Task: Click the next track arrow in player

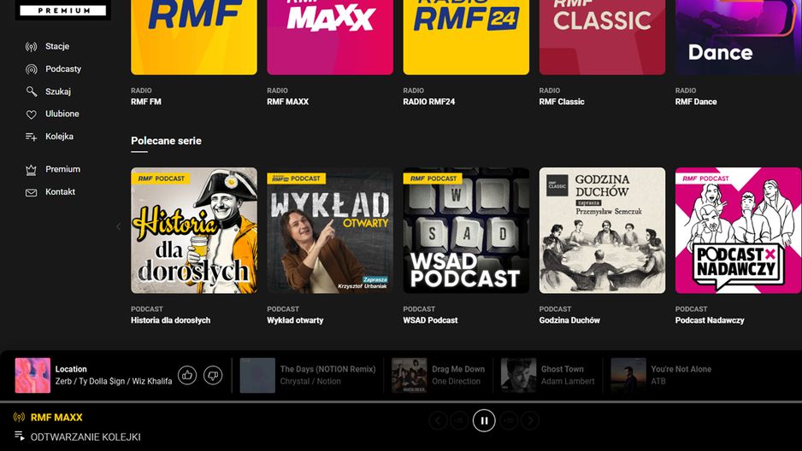Action: tap(530, 420)
